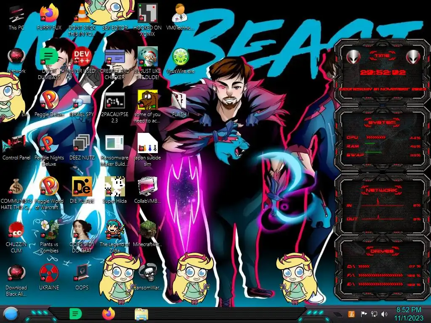The width and height of the screenshot is (431, 323).
Task: Open the D FOR DUMBASS shortcut
Action: coord(49,63)
